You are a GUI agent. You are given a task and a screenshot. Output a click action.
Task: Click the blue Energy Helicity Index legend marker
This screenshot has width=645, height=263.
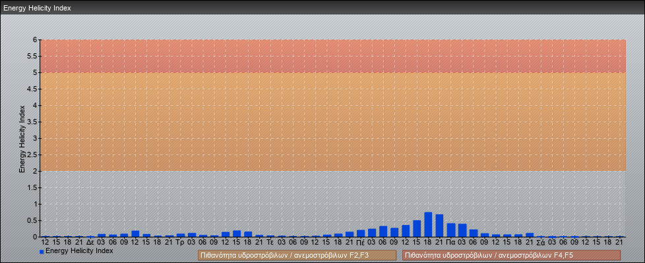42,251
